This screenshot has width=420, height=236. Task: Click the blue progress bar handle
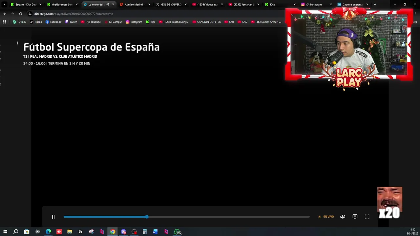[147, 217]
